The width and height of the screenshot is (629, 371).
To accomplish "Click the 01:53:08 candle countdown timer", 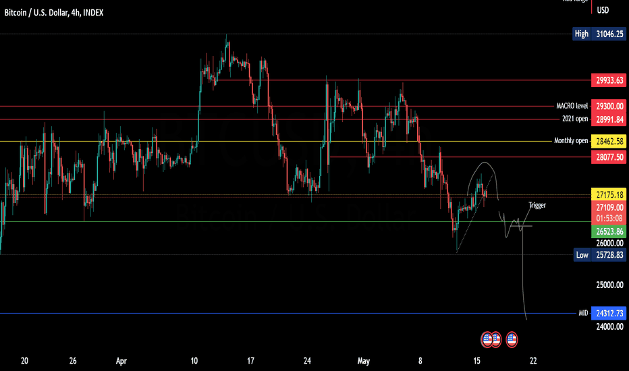I will pos(609,219).
